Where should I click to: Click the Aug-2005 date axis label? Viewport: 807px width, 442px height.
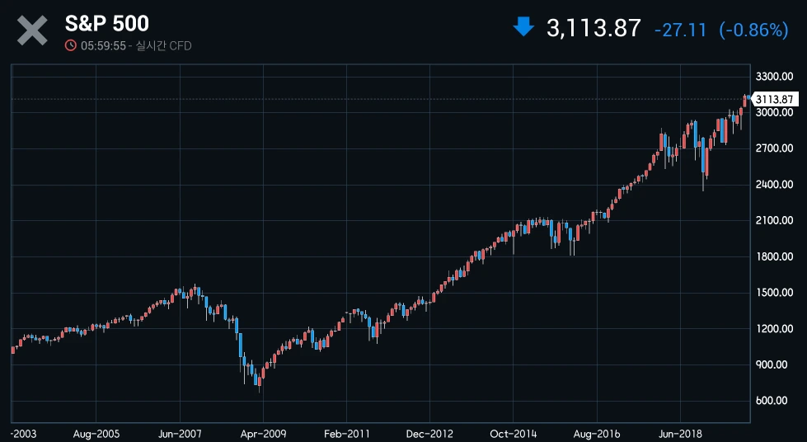[x=96, y=434]
